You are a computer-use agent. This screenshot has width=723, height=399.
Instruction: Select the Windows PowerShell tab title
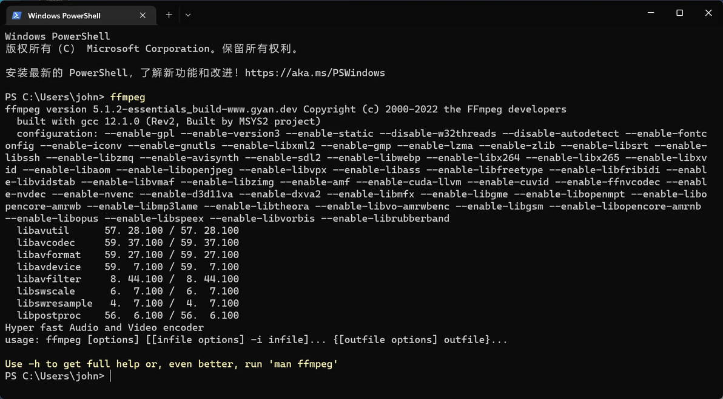[x=64, y=15]
